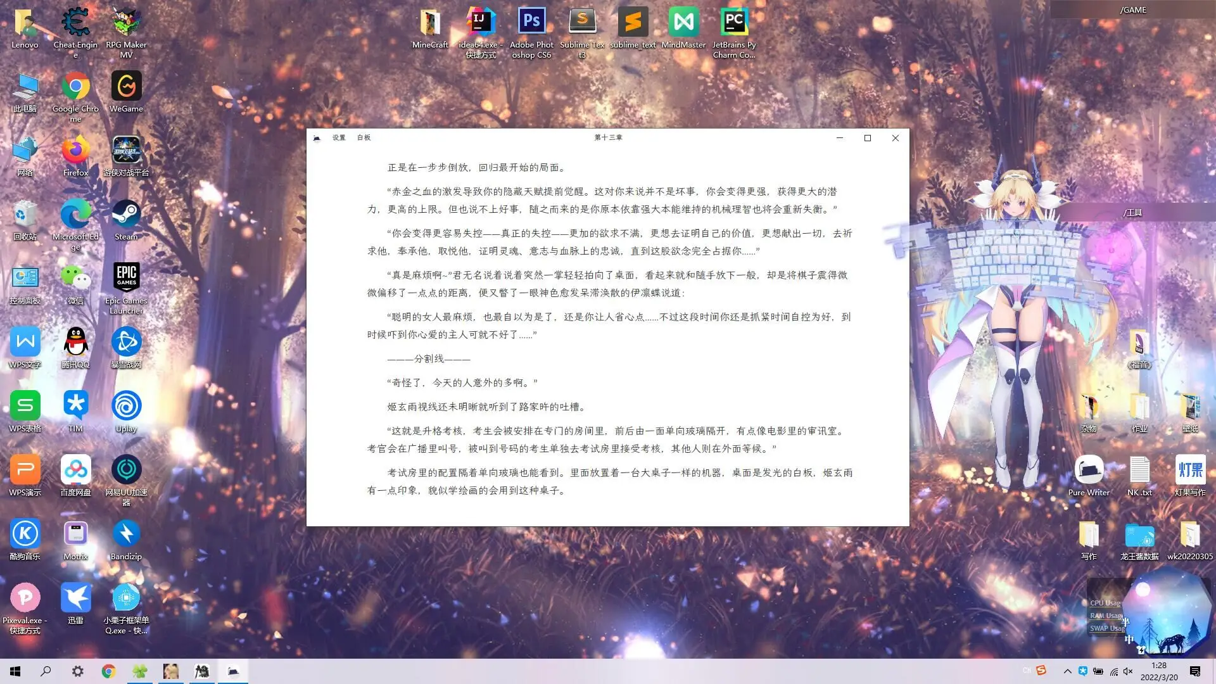
Task: Open the 写作 folder on desktop
Action: pos(1089,540)
